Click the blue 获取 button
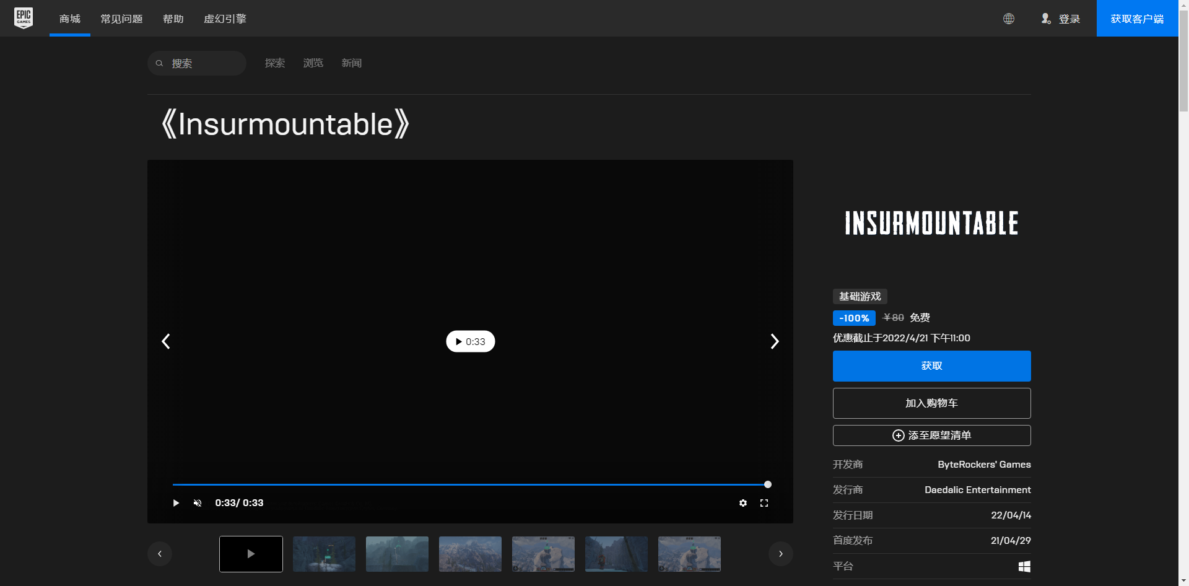This screenshot has height=586, width=1189. tap(931, 366)
